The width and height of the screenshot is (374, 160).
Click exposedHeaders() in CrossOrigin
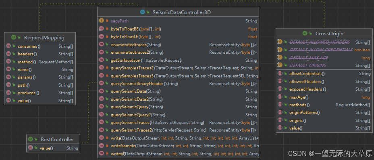[x=324, y=89]
